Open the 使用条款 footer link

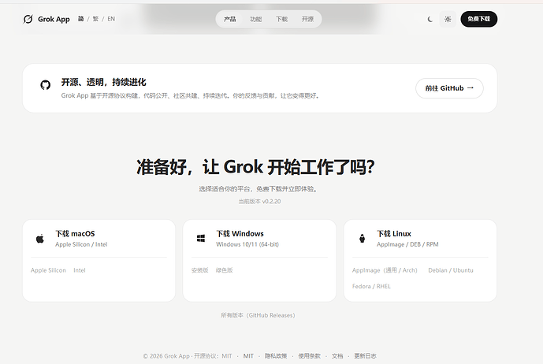click(309, 356)
